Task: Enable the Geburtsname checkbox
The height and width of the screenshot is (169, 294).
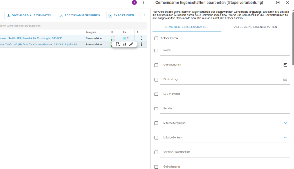Action: [x=156, y=167]
